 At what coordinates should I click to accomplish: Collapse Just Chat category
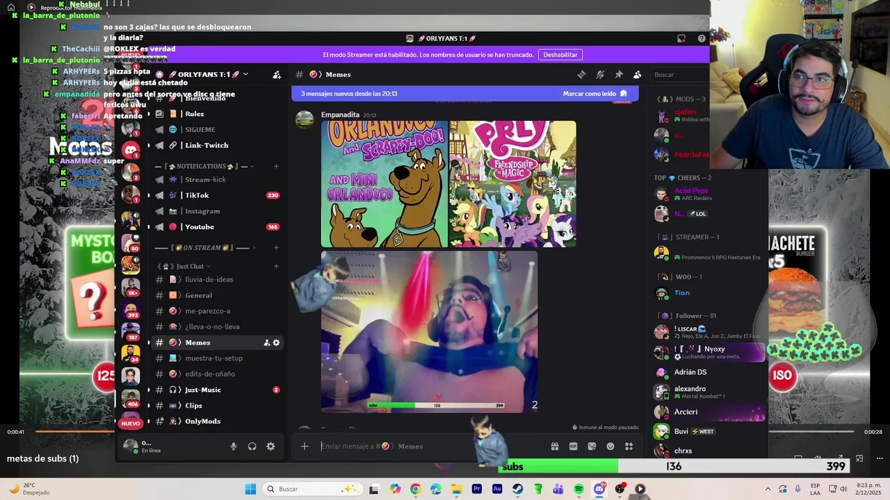pos(184,266)
